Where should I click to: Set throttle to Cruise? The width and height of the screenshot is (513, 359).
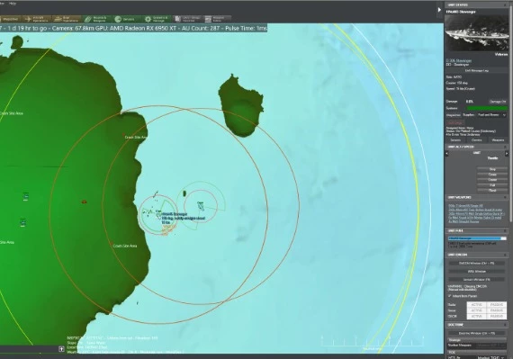[x=492, y=180]
